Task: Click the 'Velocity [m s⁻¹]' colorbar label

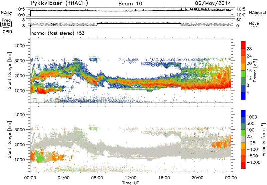Action: (x=264, y=139)
